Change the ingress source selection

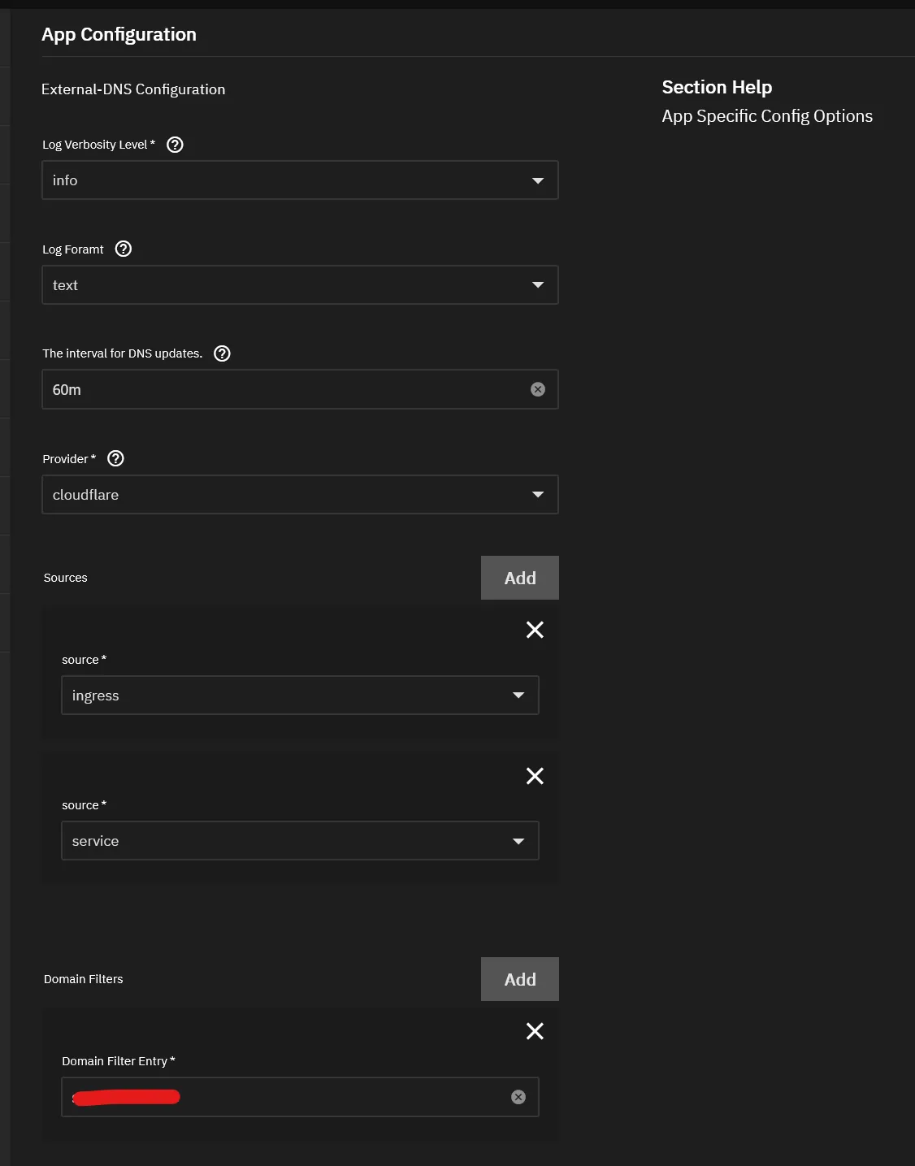click(x=518, y=695)
